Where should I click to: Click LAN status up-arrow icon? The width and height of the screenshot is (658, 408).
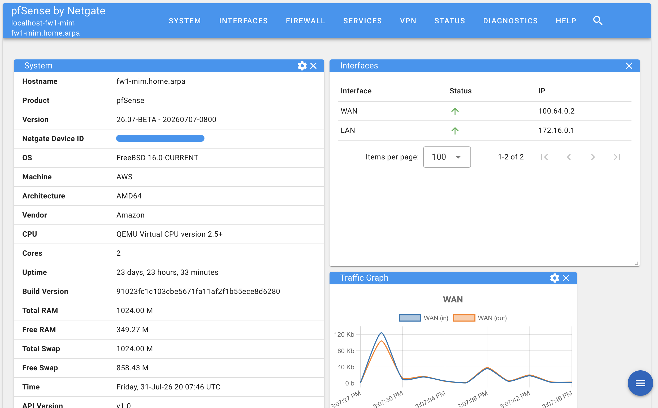455,131
